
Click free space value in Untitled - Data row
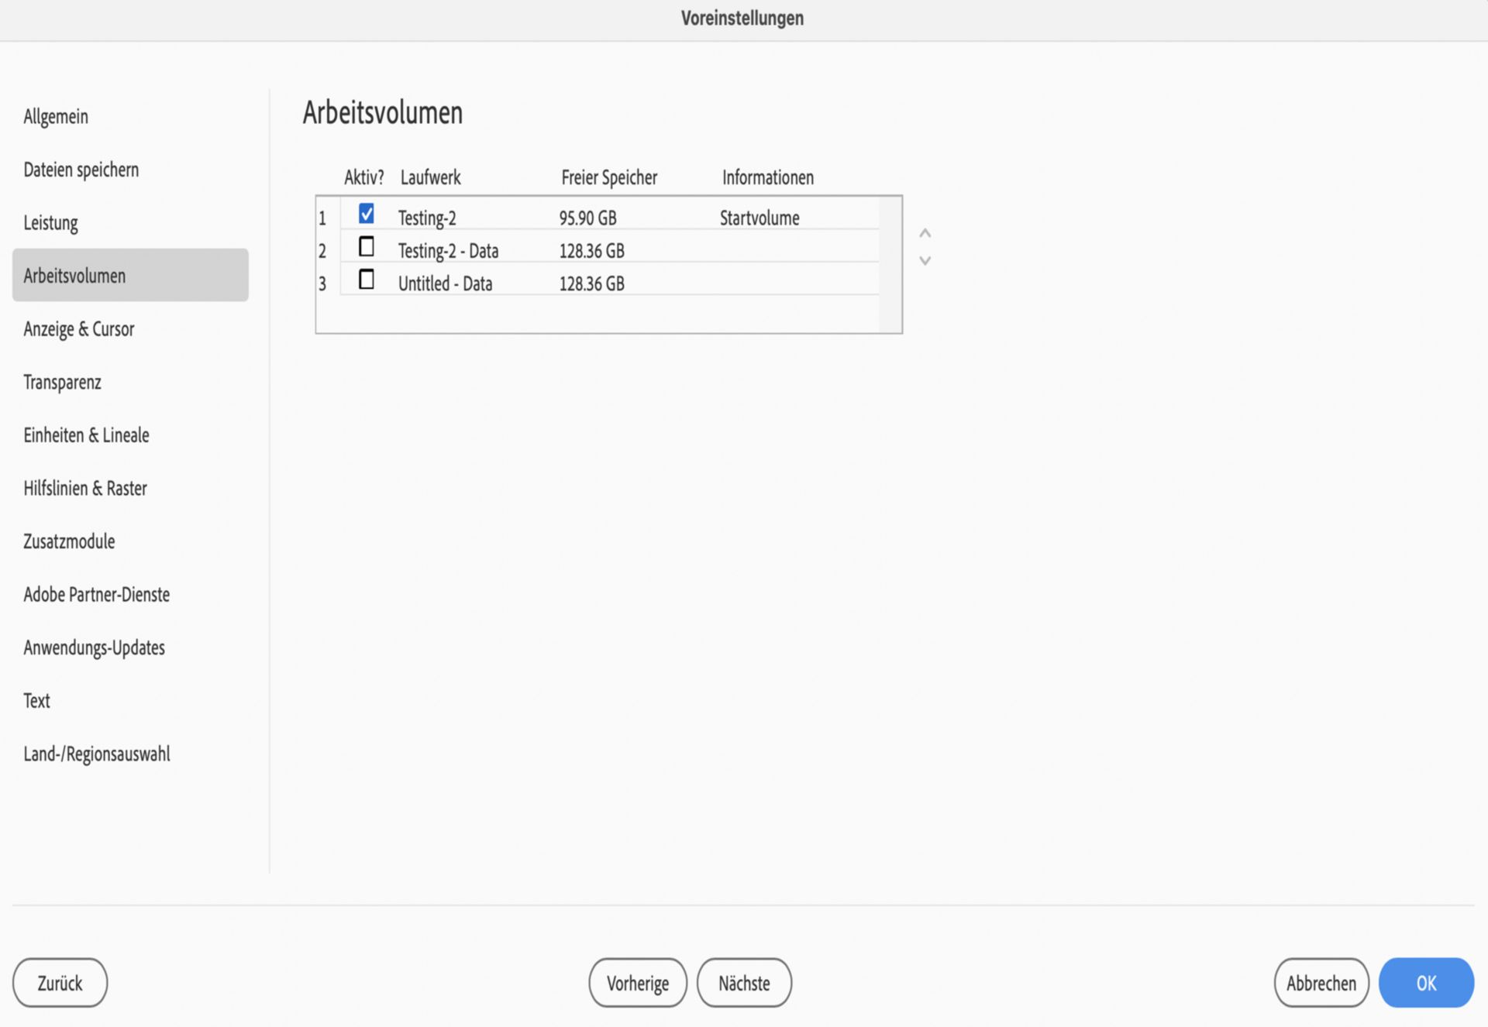click(592, 283)
